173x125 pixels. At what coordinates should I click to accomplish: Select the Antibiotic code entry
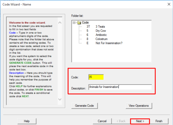pyautogui.click(x=101, y=35)
